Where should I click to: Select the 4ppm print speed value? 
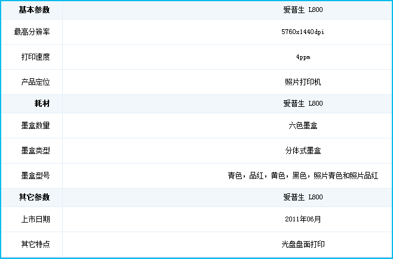pyautogui.click(x=303, y=57)
